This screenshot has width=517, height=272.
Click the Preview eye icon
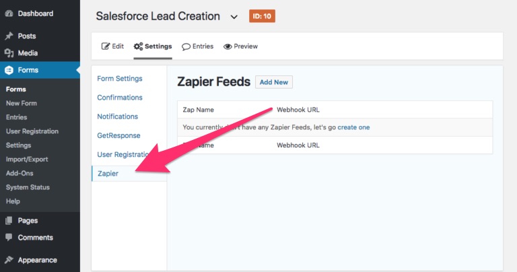point(228,47)
